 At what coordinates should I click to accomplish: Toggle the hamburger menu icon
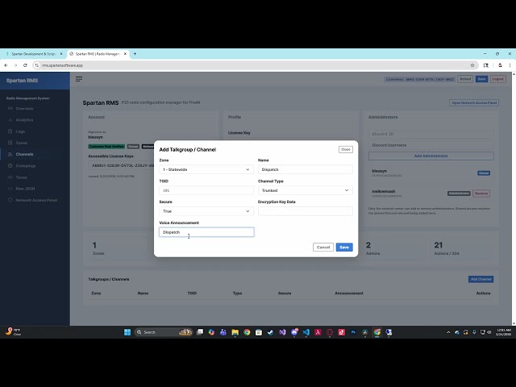tap(79, 79)
